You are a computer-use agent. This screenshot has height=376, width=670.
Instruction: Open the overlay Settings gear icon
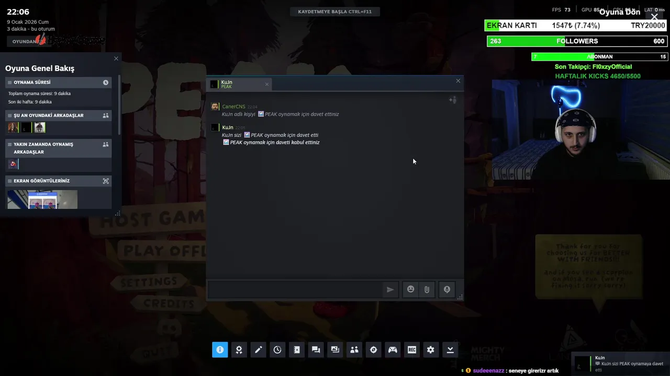tap(431, 350)
